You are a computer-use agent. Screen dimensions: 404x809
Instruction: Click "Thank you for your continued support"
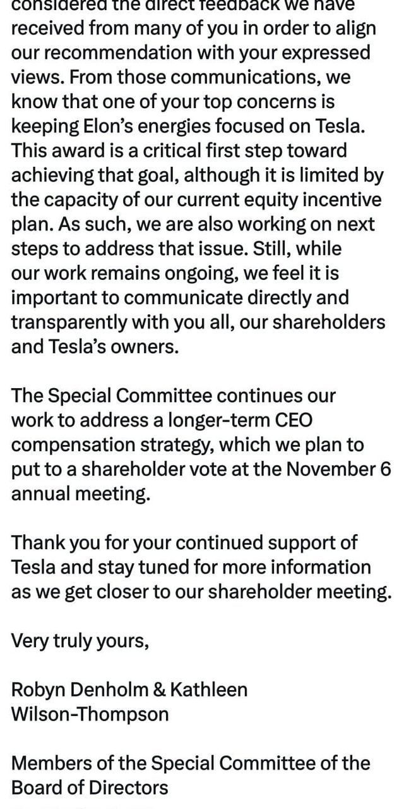tap(184, 542)
